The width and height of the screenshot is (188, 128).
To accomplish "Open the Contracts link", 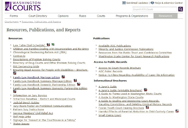I will pos(19,56).
